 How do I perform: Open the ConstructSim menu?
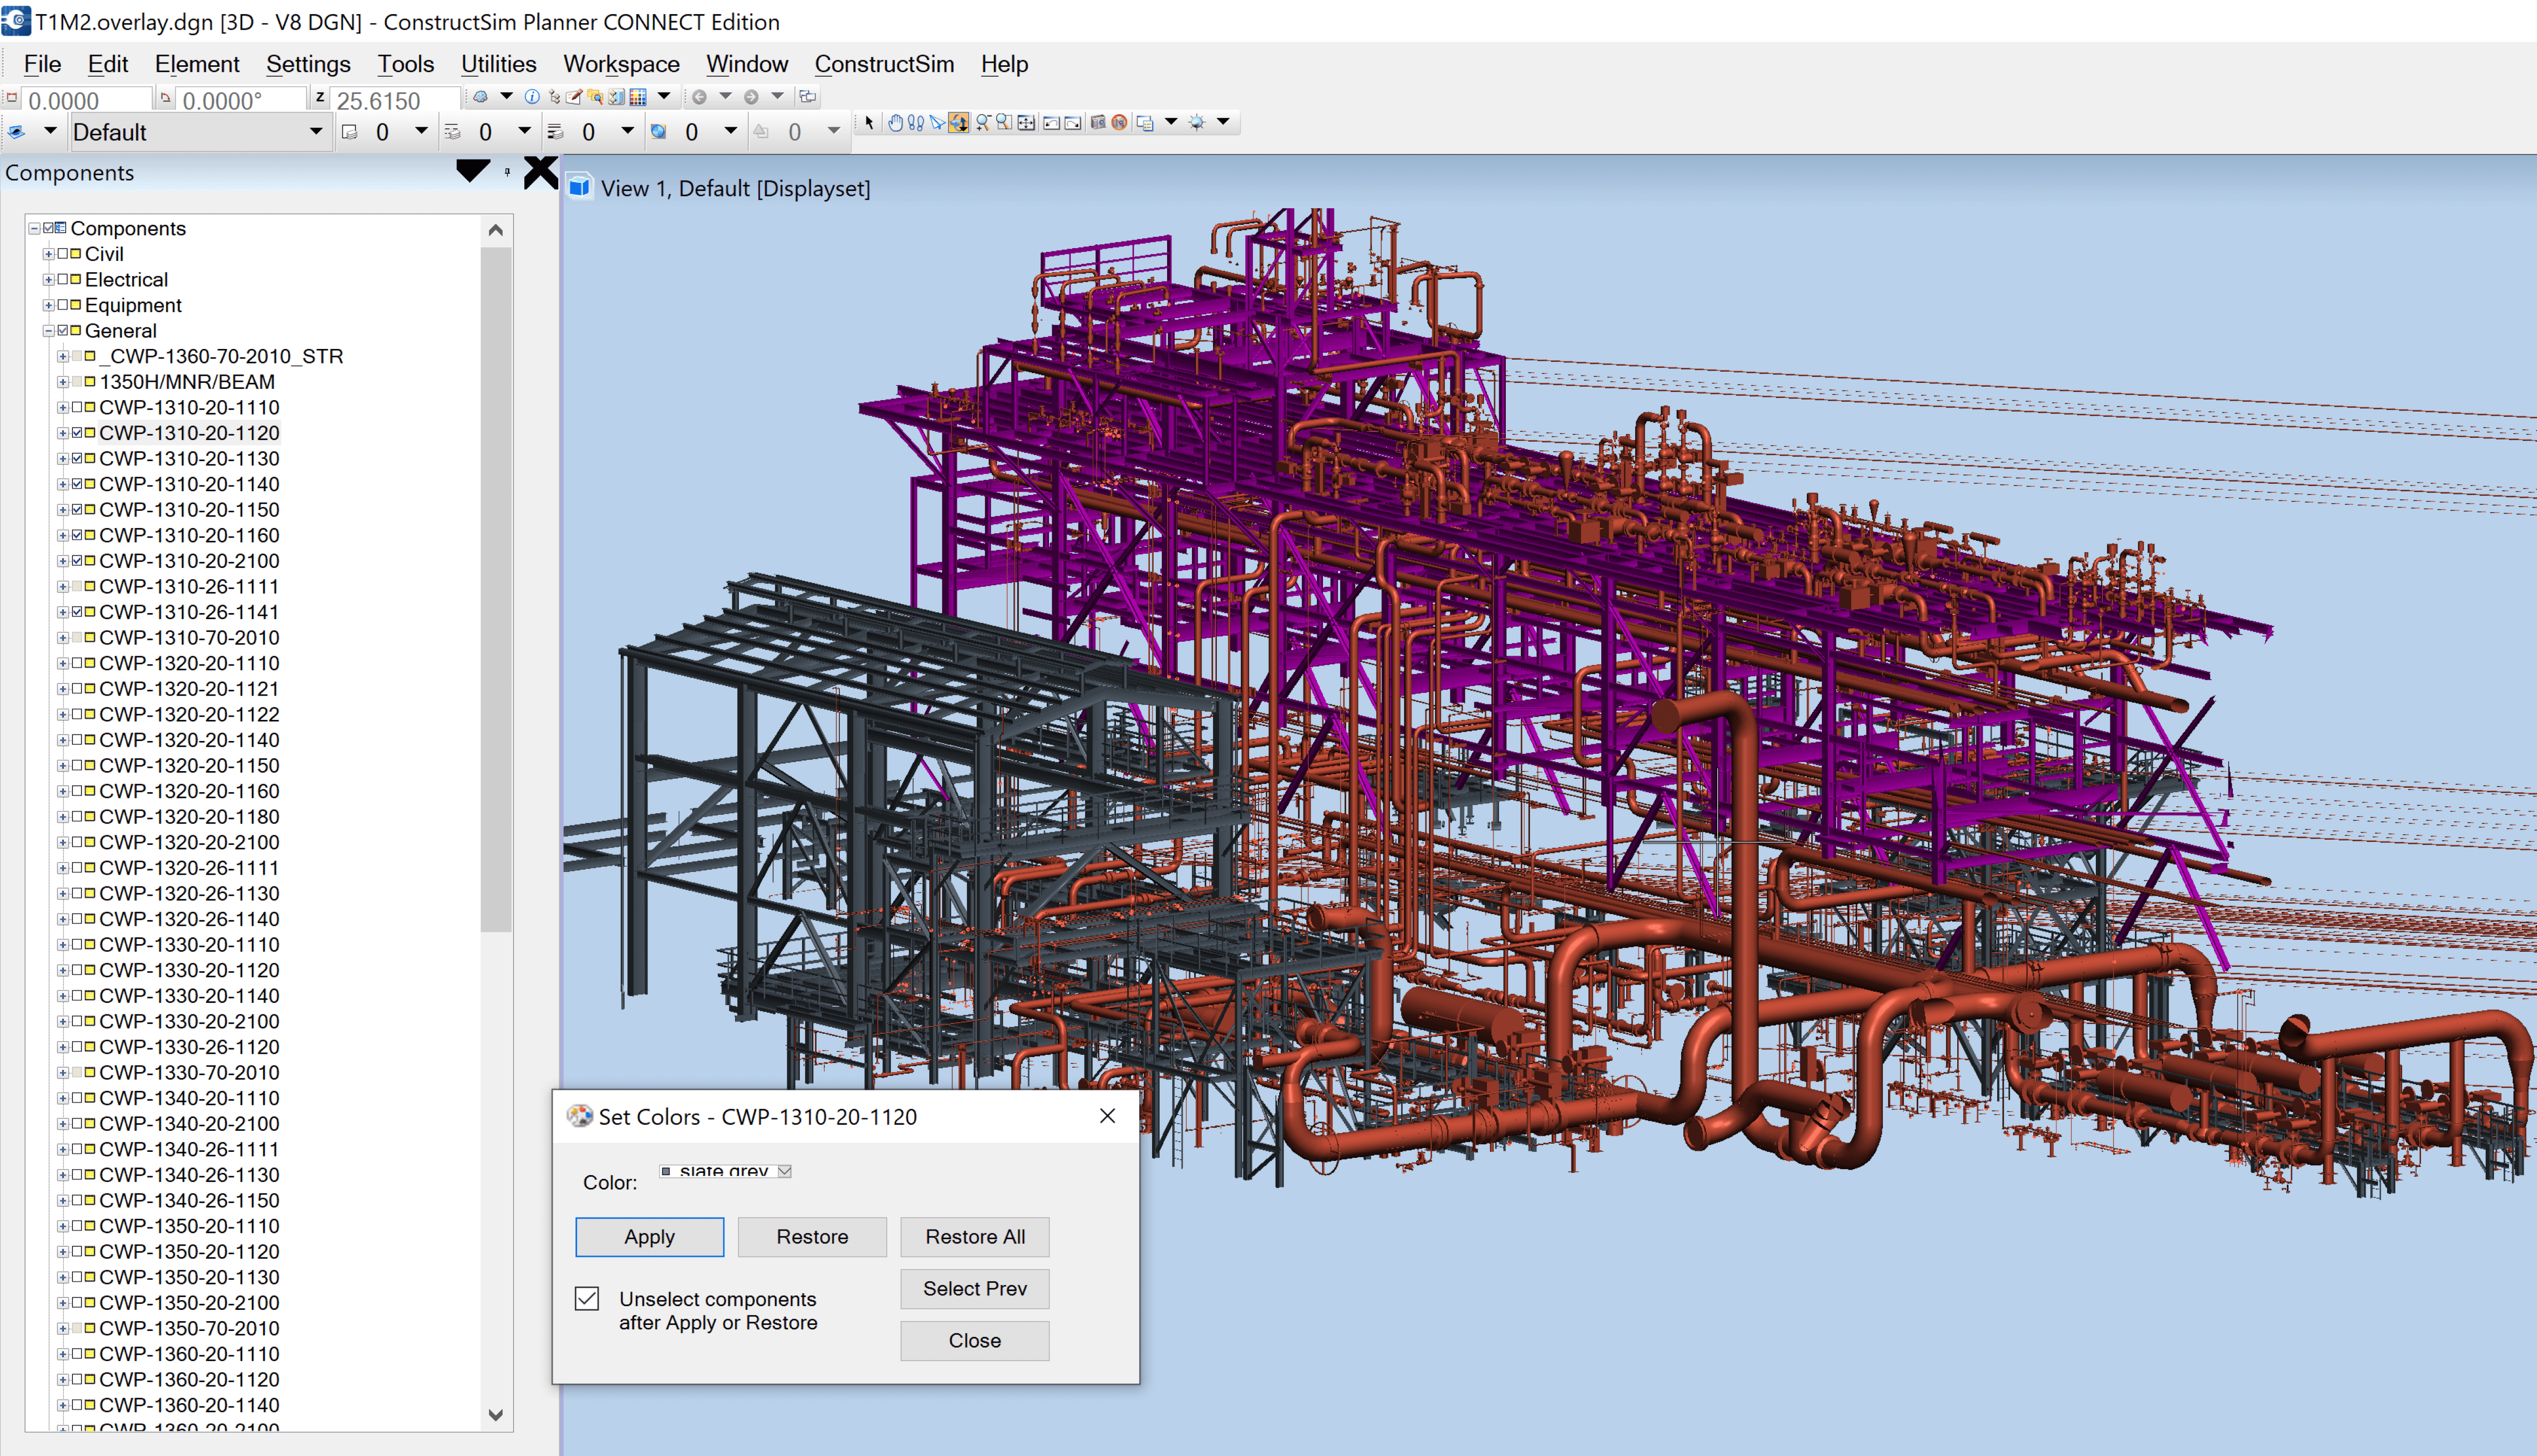[x=884, y=64]
